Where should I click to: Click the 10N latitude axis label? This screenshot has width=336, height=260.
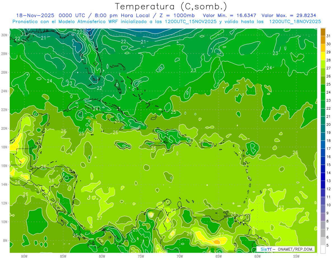click(4, 222)
